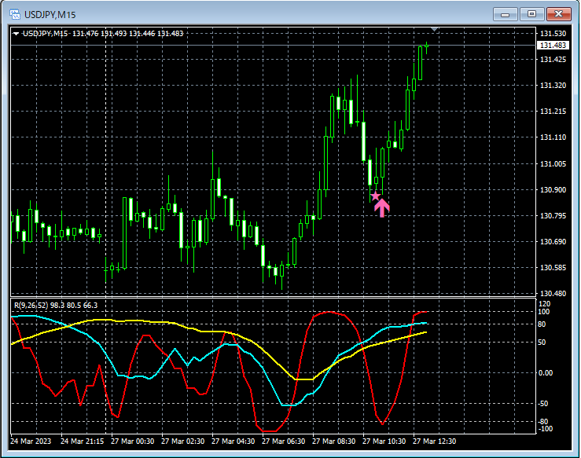Click time label 27 Mar 06:30
Image resolution: width=581 pixels, height=458 pixels.
(284, 442)
